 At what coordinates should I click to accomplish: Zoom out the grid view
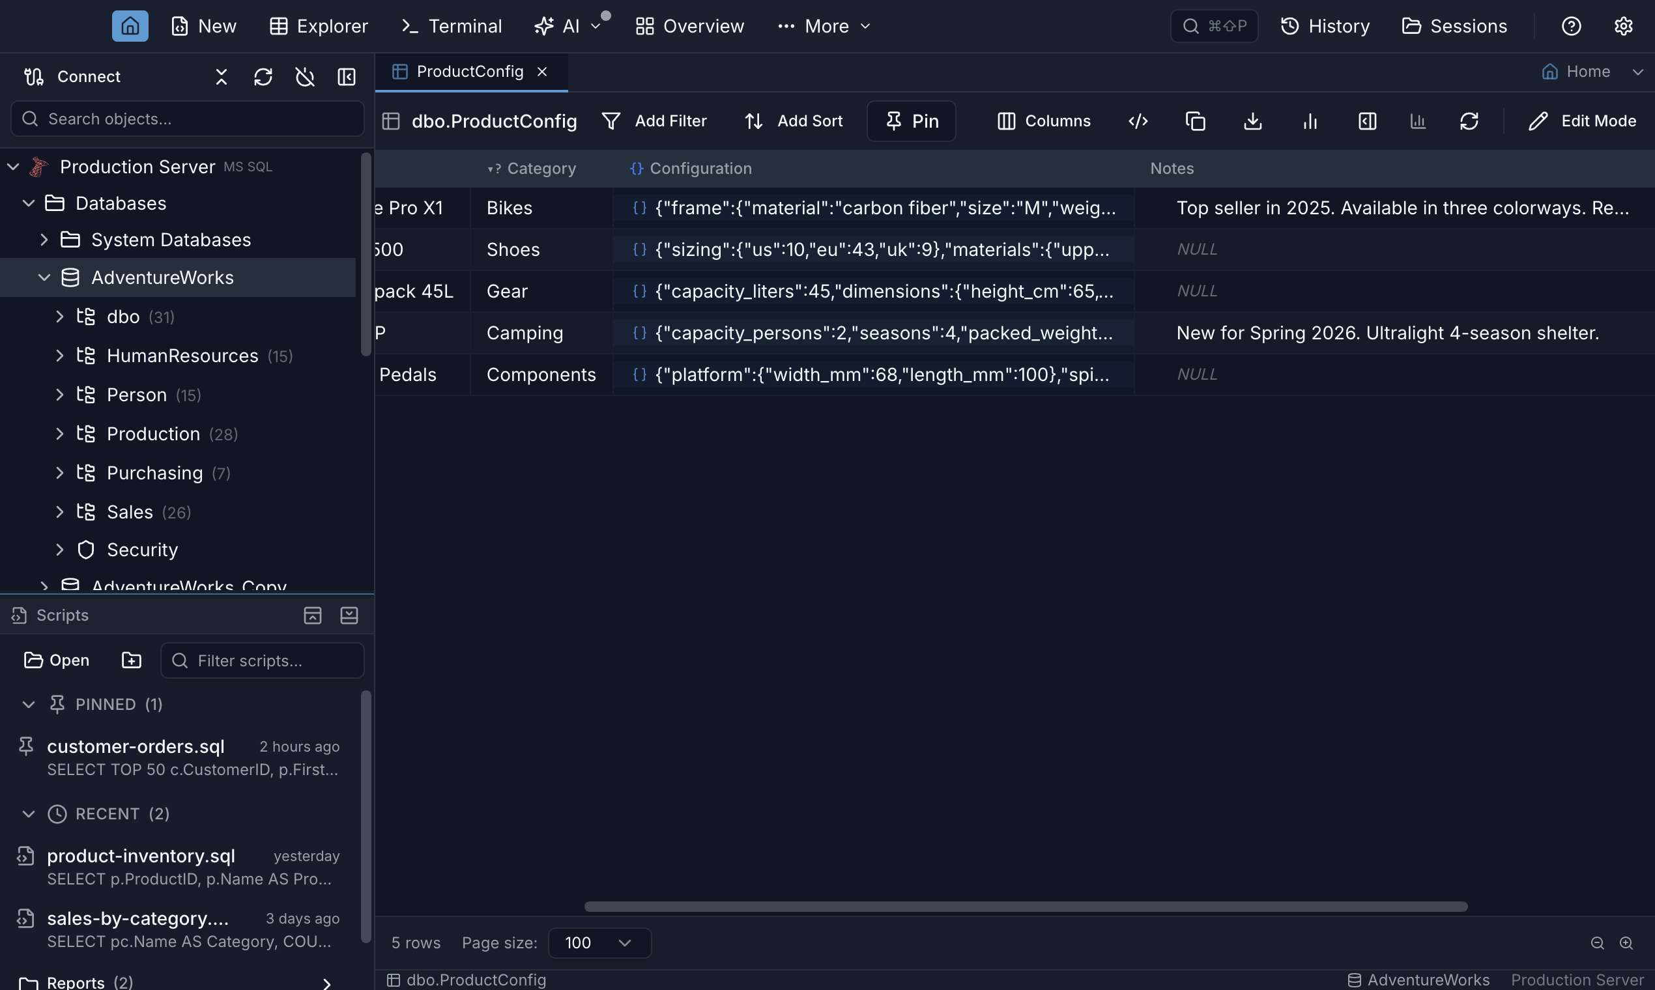(1597, 942)
